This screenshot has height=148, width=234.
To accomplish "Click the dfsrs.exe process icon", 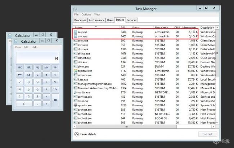I will 76,49.
